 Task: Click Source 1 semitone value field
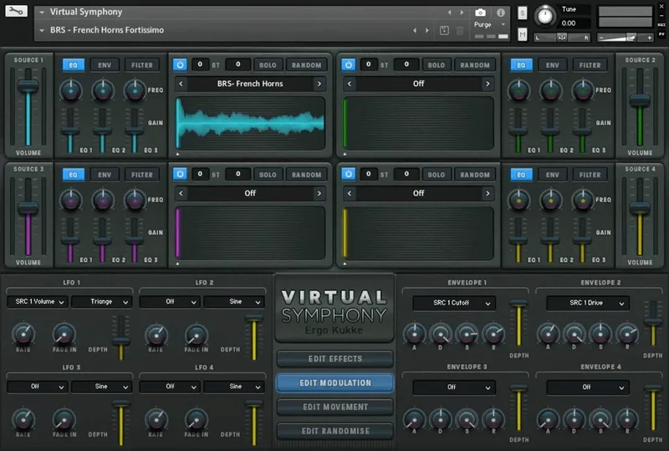point(200,64)
